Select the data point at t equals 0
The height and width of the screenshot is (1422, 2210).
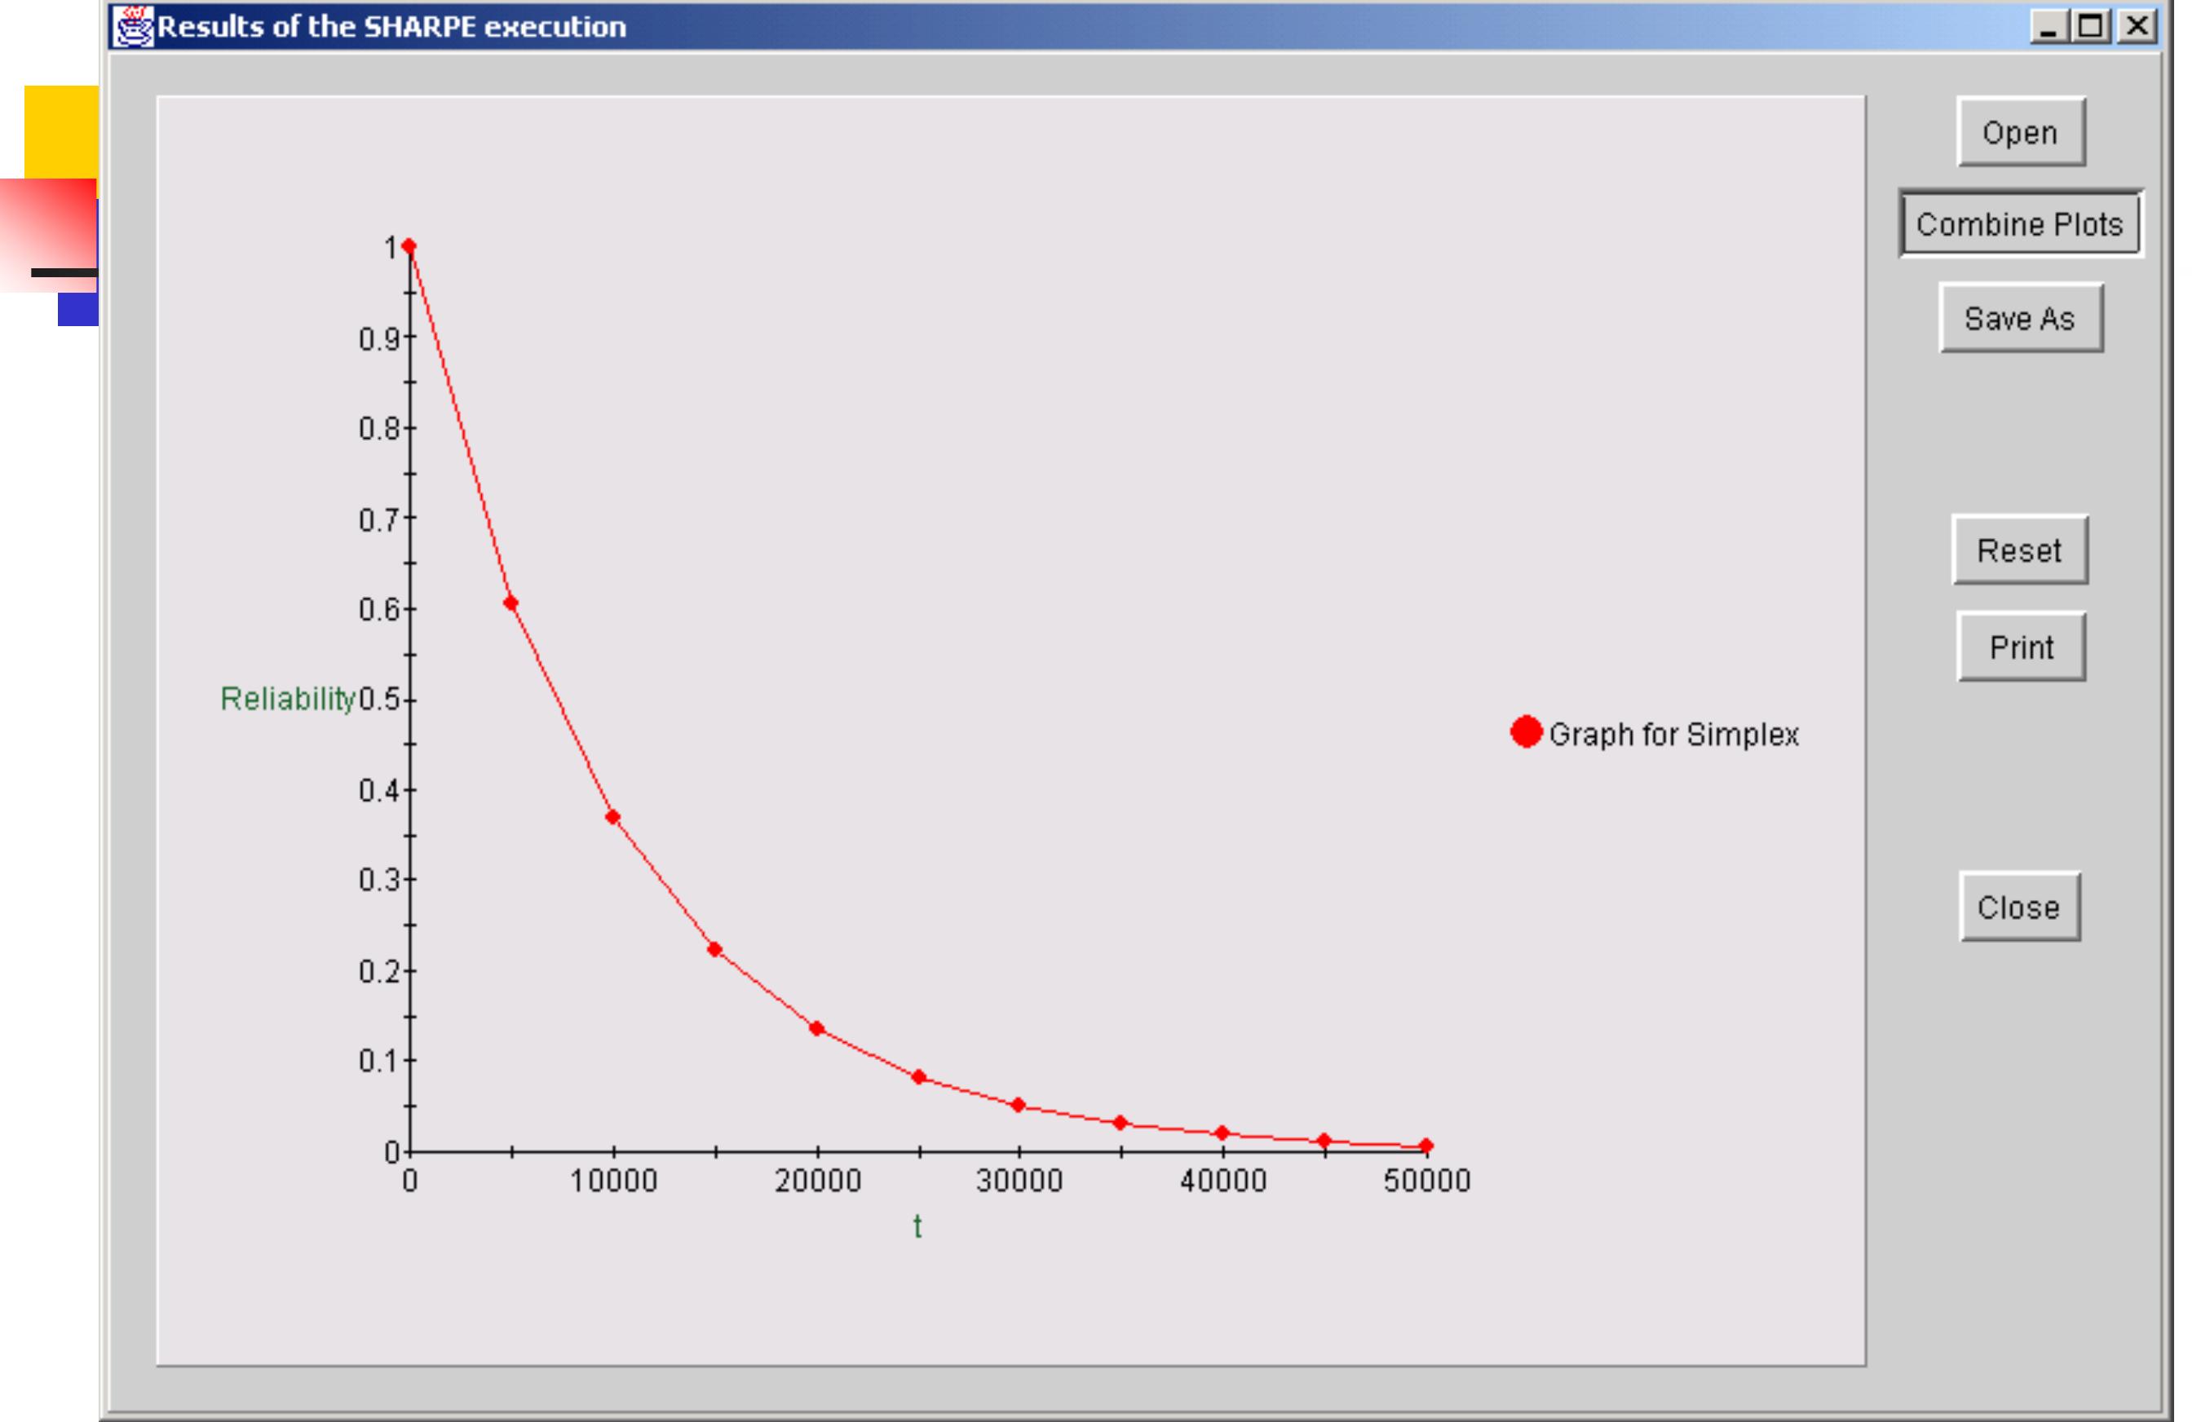click(409, 244)
